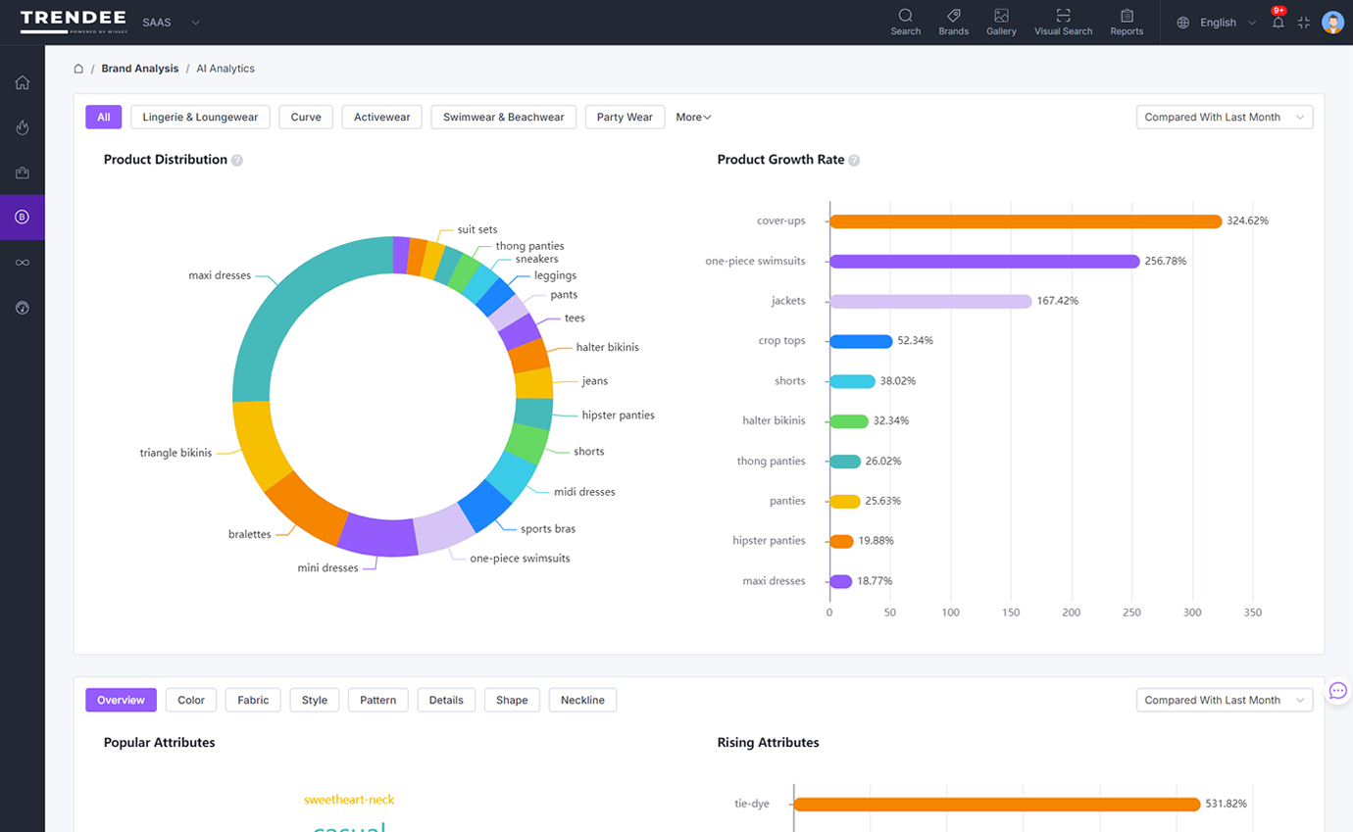Click the Rising Attributes heading
Screen dimensions: 1353x832
click(x=768, y=743)
